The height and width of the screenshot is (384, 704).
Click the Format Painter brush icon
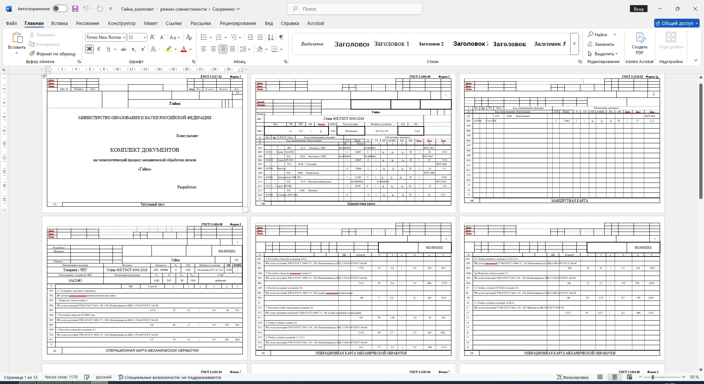(x=32, y=53)
